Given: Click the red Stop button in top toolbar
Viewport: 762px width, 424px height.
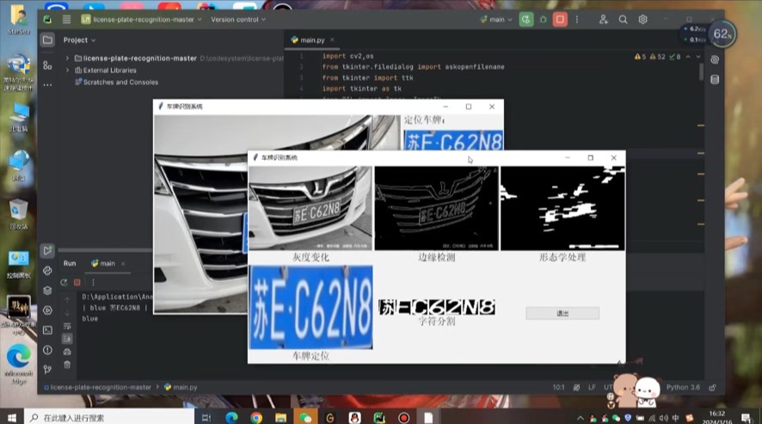Looking at the screenshot, I should coord(560,20).
